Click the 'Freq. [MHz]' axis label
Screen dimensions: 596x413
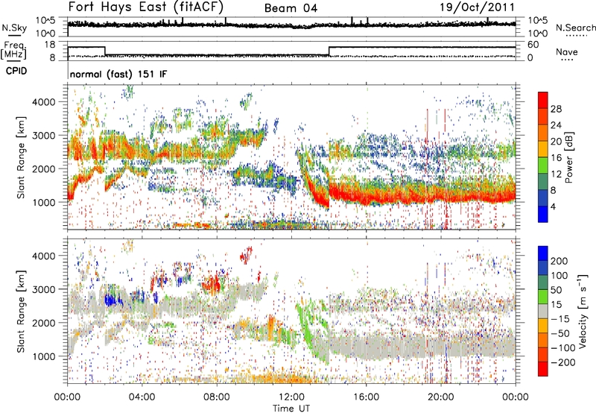[x=14, y=50]
